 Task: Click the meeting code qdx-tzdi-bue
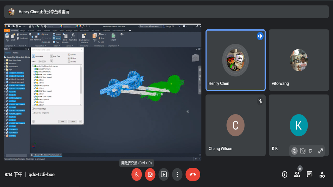pos(42,175)
